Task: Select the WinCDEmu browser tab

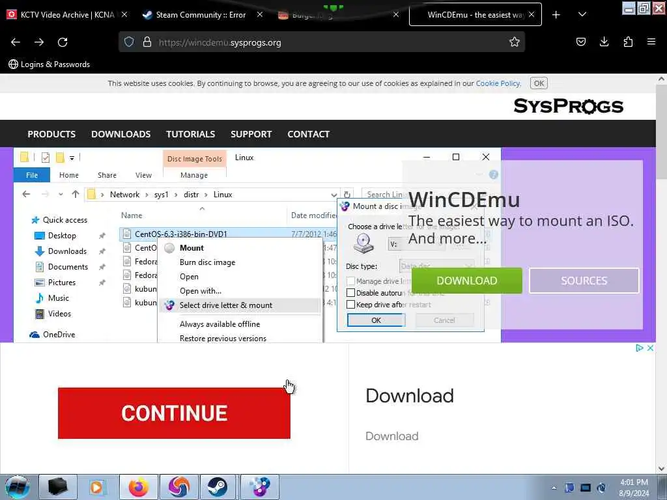Action: point(475,15)
